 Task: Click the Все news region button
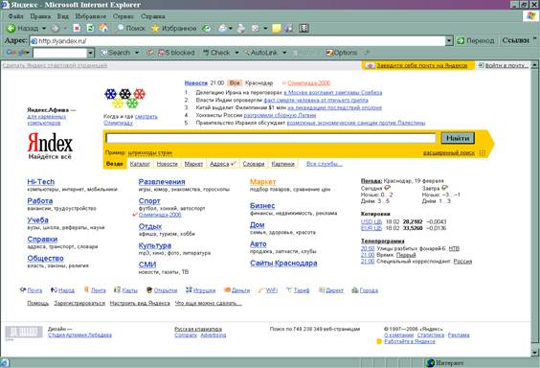[235, 83]
